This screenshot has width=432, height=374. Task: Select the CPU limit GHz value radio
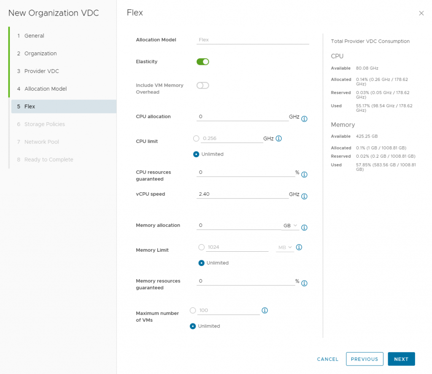pyautogui.click(x=196, y=138)
